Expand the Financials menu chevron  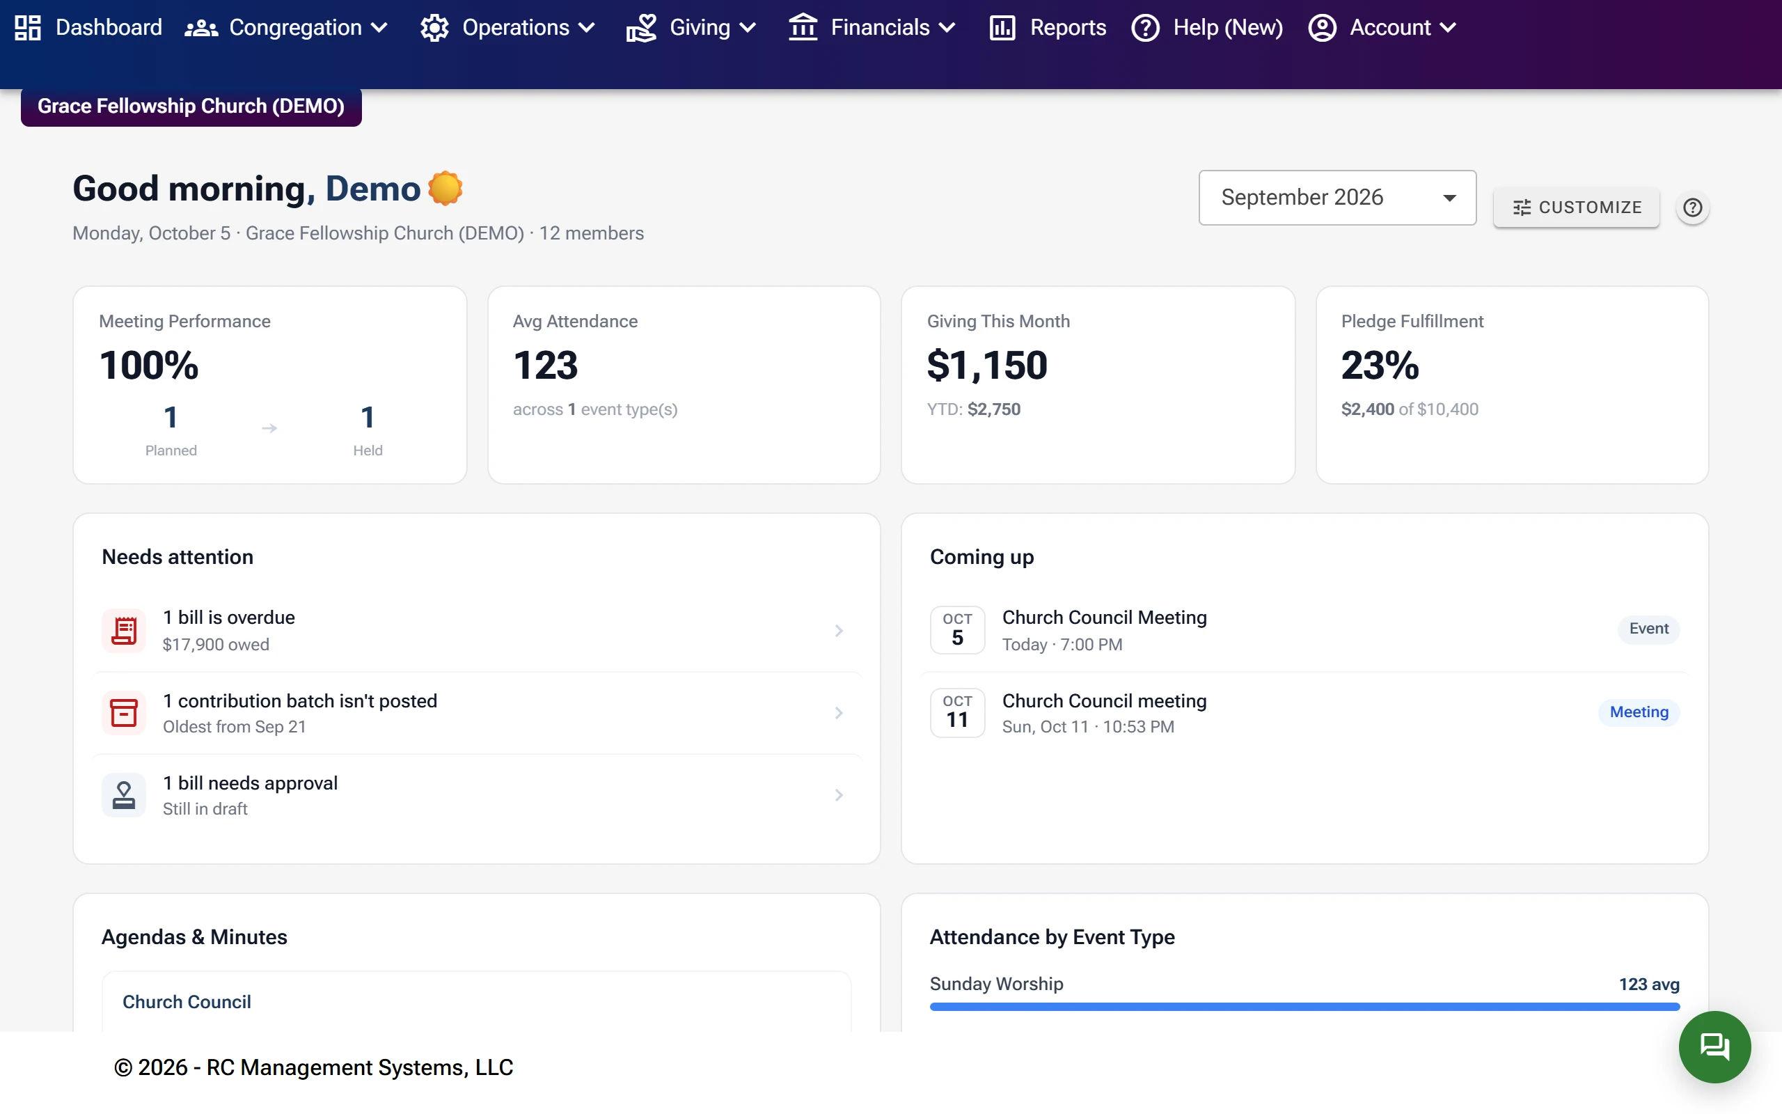(947, 28)
